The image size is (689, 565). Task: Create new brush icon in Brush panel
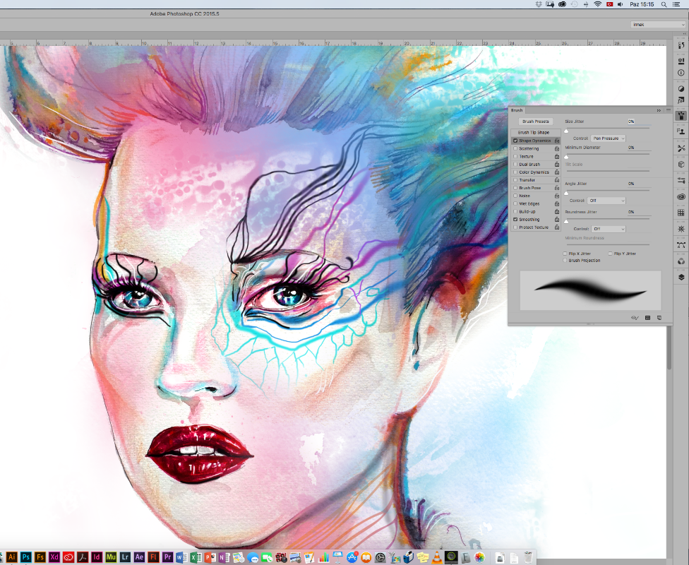659,317
